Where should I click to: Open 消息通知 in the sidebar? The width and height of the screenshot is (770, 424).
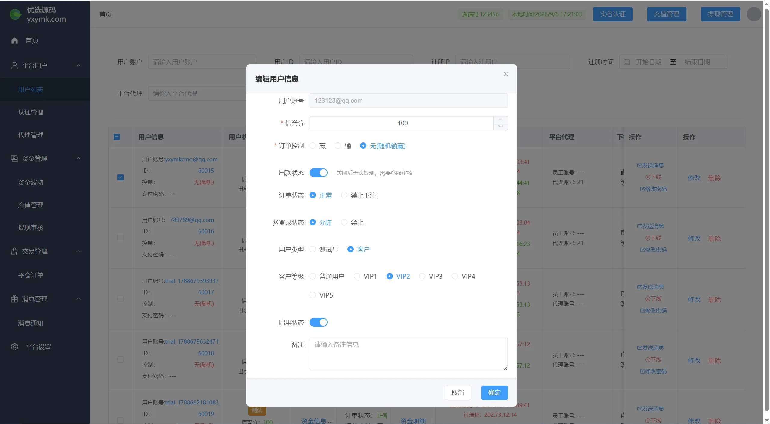pos(45,323)
